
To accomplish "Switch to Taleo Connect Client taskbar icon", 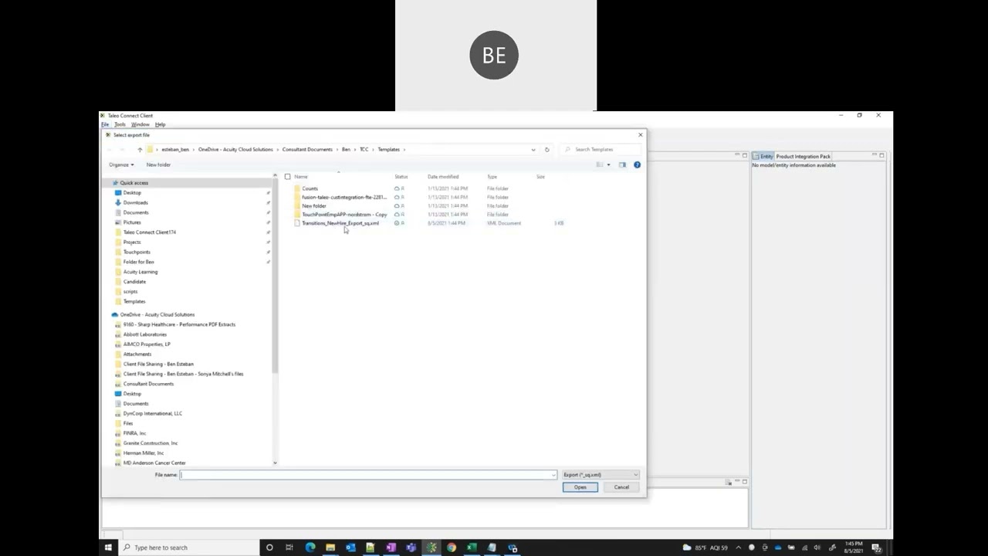I will coord(431,548).
